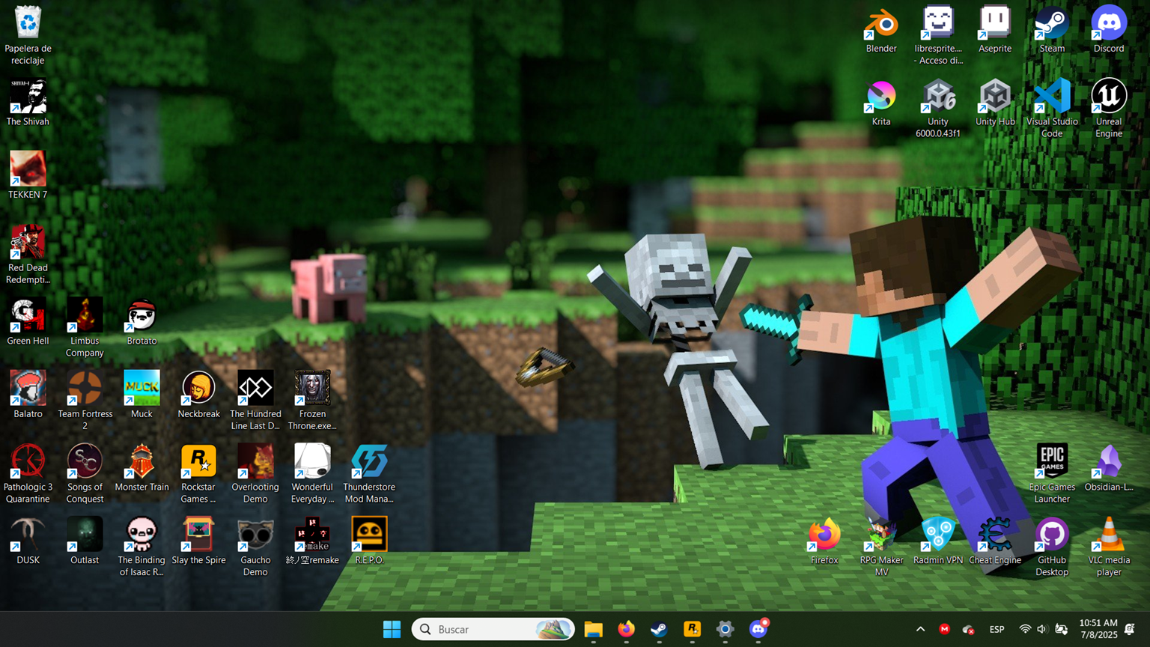Open Settings gear in the taskbar
1150x647 pixels.
(725, 630)
